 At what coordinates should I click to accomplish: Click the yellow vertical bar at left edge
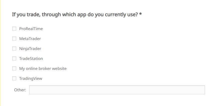pos(0,53)
